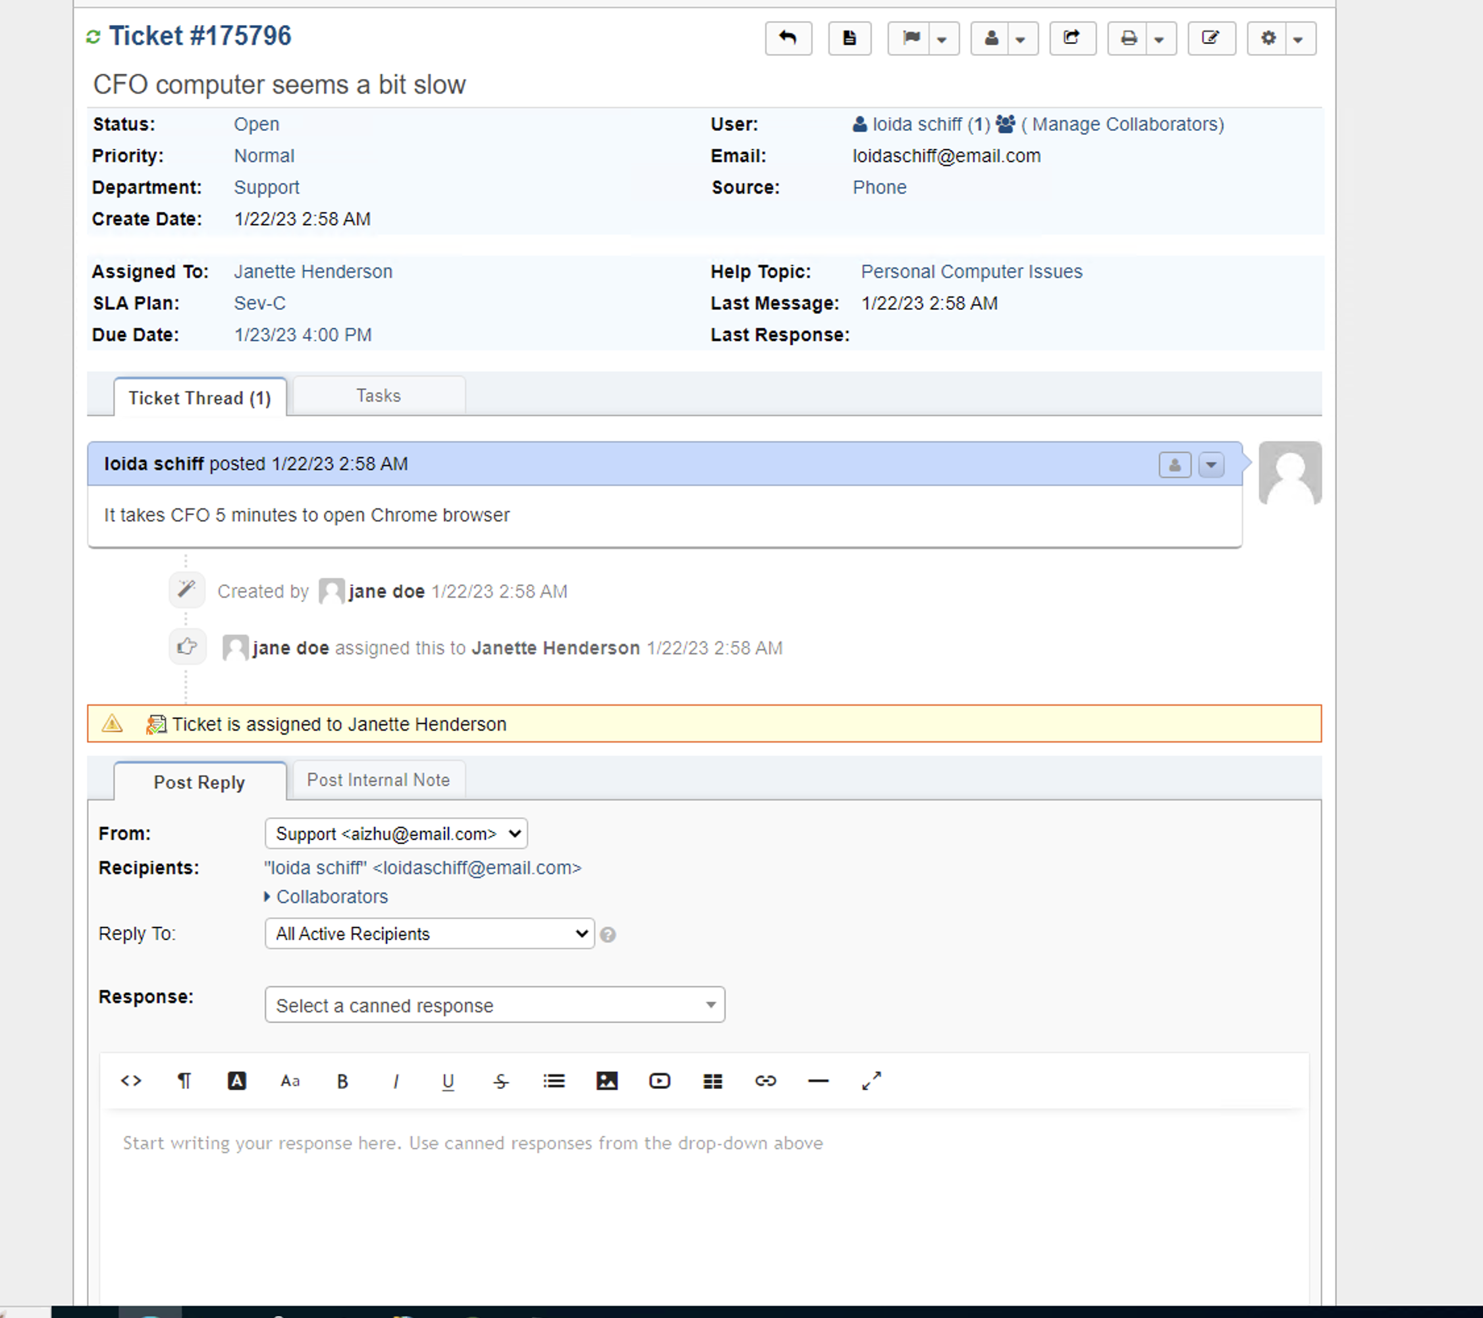Switch to the Tasks tab
This screenshot has width=1483, height=1318.
pos(378,395)
